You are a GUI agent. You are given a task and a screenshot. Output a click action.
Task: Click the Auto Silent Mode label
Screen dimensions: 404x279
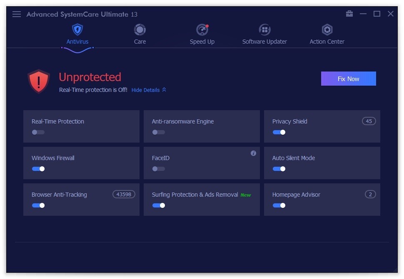tap(294, 158)
